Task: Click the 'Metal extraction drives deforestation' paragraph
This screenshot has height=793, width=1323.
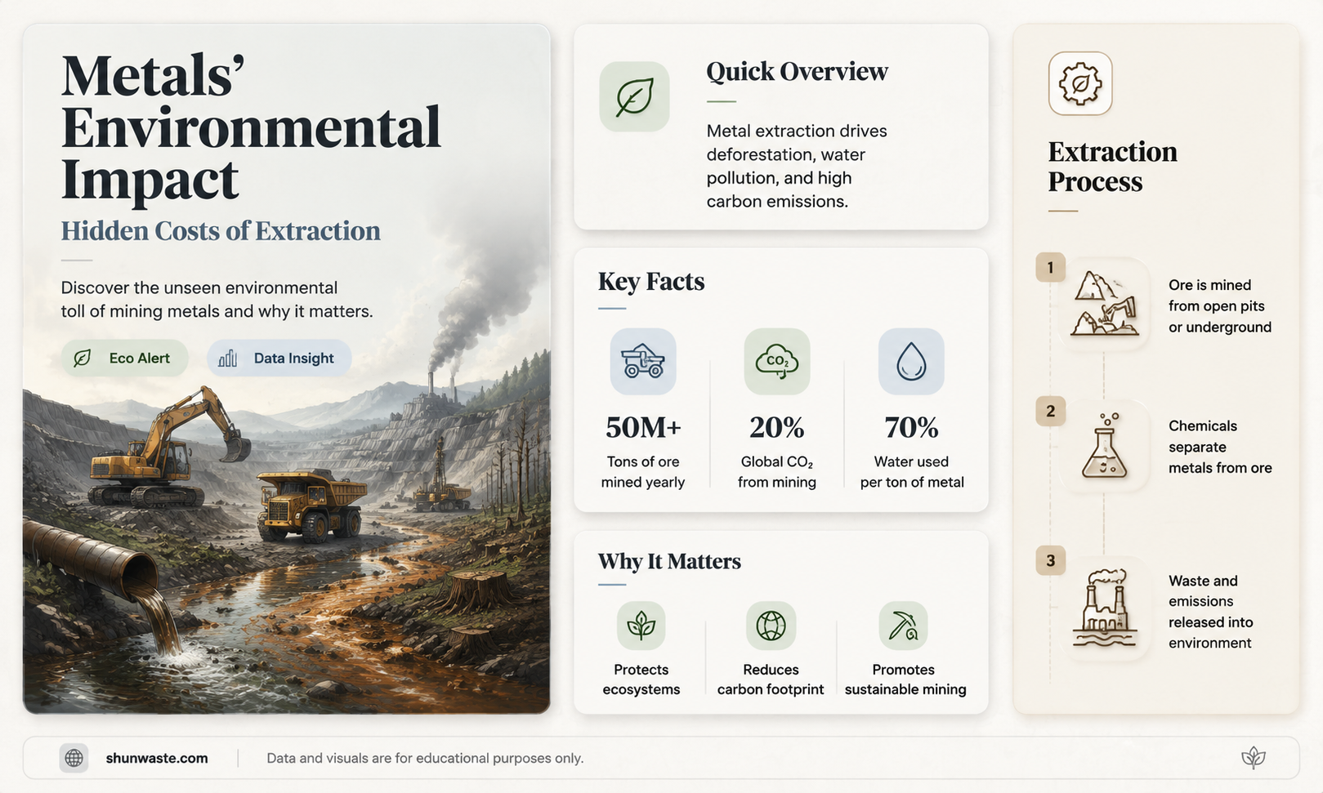Action: click(x=797, y=166)
